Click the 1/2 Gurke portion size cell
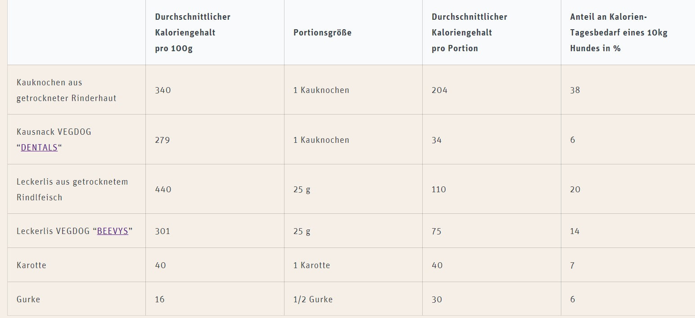The height and width of the screenshot is (318, 695). (x=313, y=300)
